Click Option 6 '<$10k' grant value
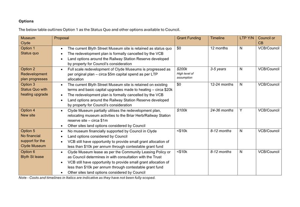Viewport: 300px width, 207px height. pyautogui.click(x=182, y=152)
